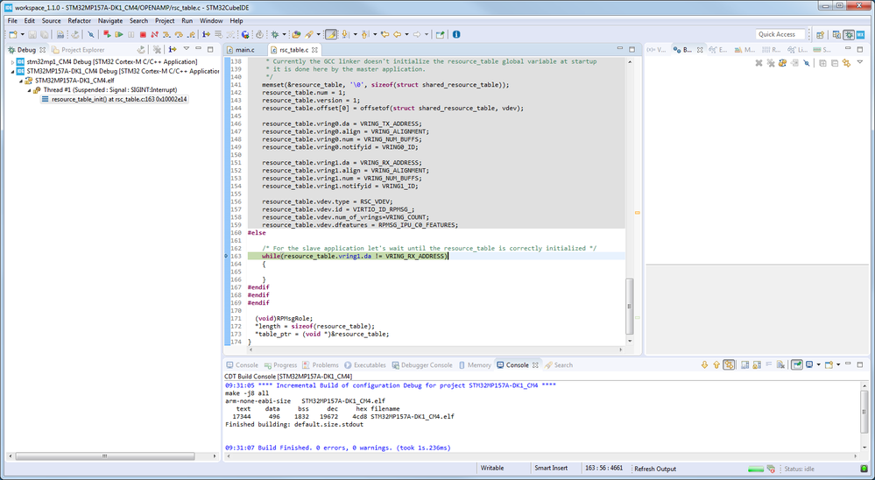
Task: Terminate the debug session with red stop icon
Action: click(x=143, y=35)
